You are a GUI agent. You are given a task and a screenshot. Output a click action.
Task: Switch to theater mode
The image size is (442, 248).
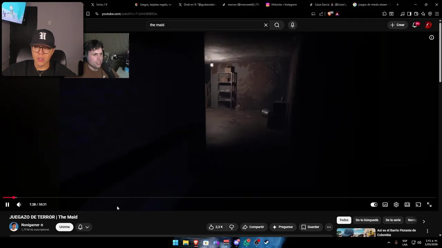click(407, 205)
